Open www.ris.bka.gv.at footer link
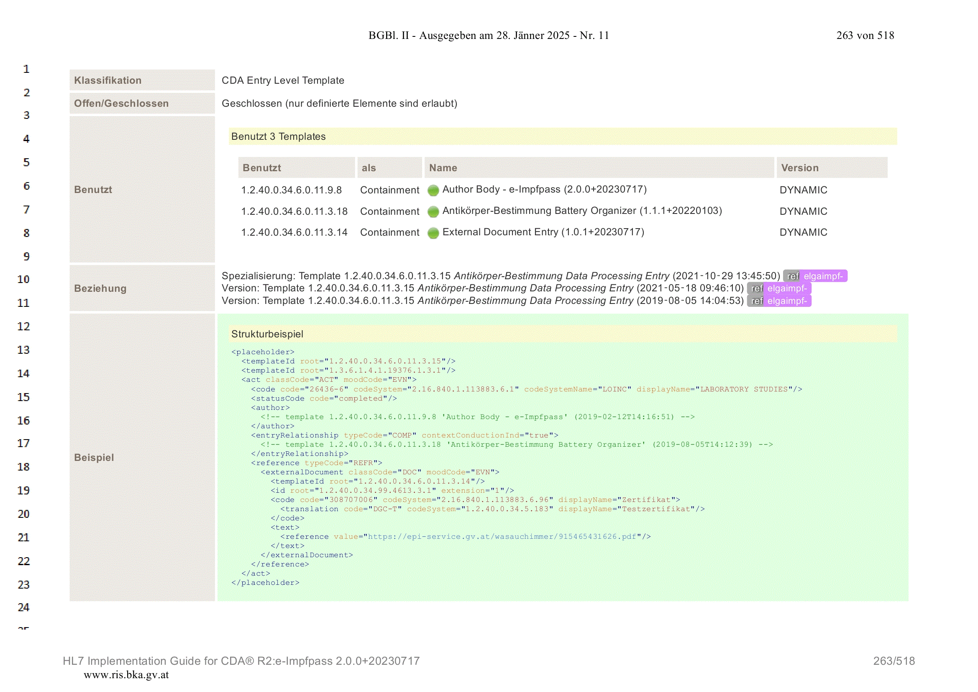The image size is (978, 692). pyautogui.click(x=126, y=675)
